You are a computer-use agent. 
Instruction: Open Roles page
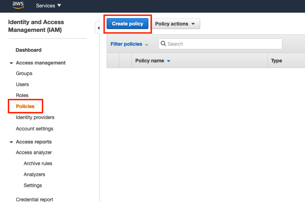tap(22, 95)
